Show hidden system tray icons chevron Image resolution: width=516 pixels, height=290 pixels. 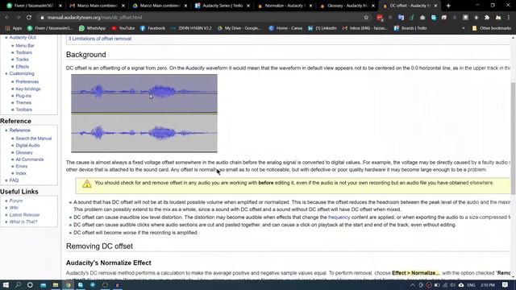click(x=413, y=285)
